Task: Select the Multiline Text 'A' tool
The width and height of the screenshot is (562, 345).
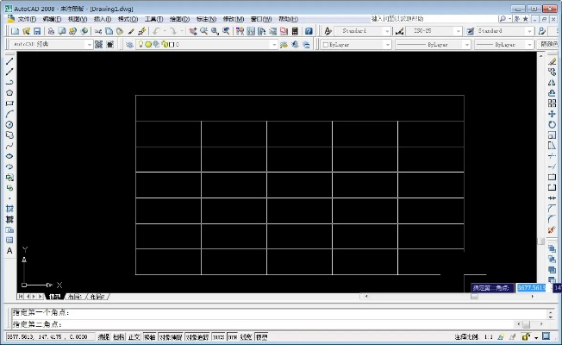Action: click(9, 251)
